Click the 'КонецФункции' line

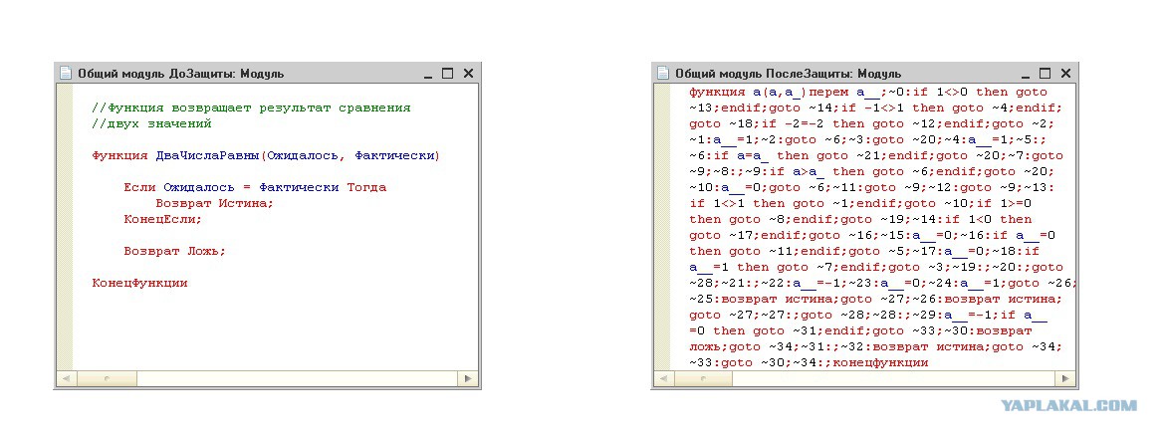tap(139, 283)
